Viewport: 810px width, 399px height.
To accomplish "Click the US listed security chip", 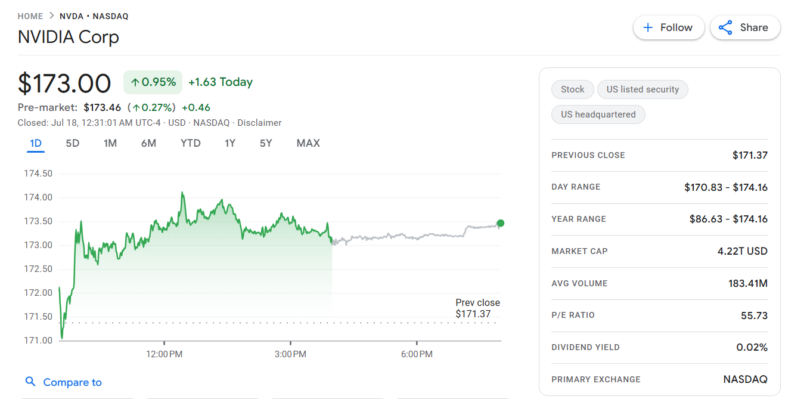I will tap(643, 89).
